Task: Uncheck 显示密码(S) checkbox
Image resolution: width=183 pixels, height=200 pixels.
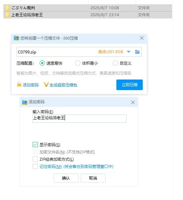Action: coord(35,145)
